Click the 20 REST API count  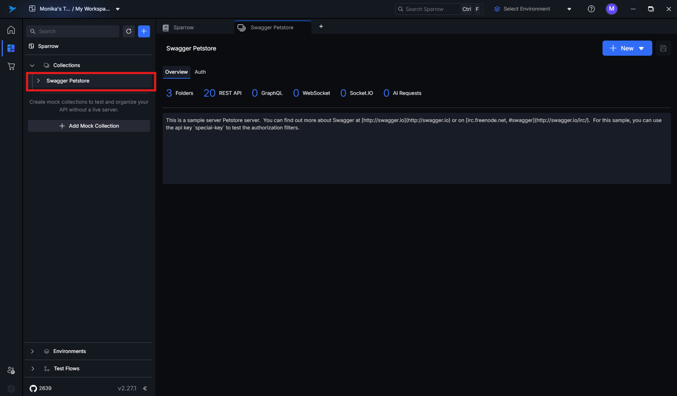[x=222, y=93]
